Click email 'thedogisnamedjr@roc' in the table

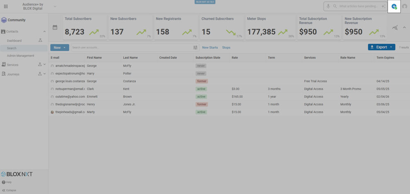pos(70,104)
